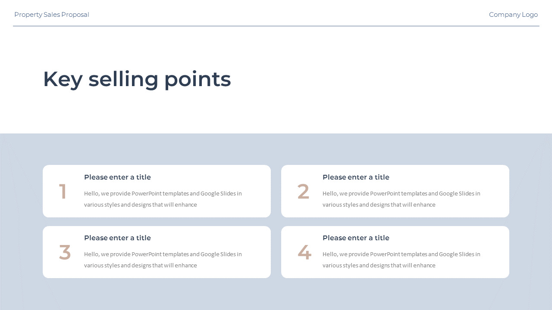
Task: Click the title in card 4
Action: point(356,238)
